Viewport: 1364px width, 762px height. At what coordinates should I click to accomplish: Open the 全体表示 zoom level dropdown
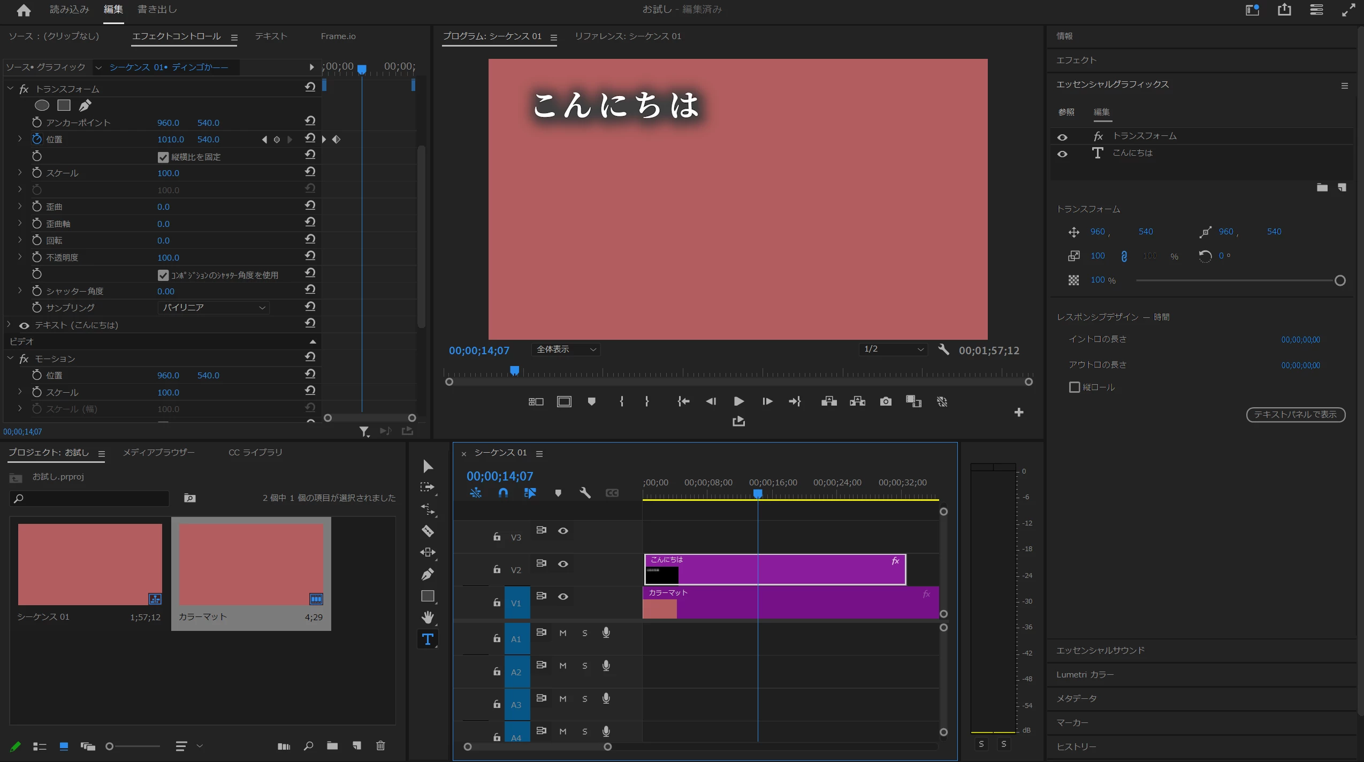[566, 349]
